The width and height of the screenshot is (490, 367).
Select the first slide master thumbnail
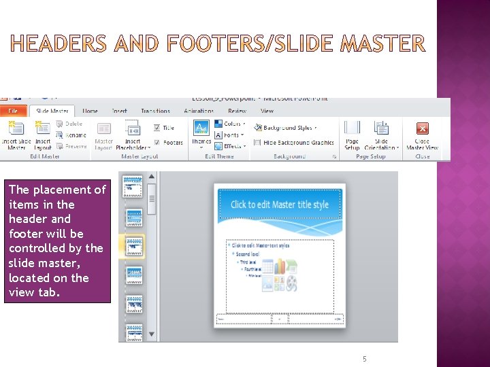point(133,186)
